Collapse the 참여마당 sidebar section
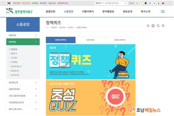This screenshot has width=174, height=116. click(x=23, y=42)
